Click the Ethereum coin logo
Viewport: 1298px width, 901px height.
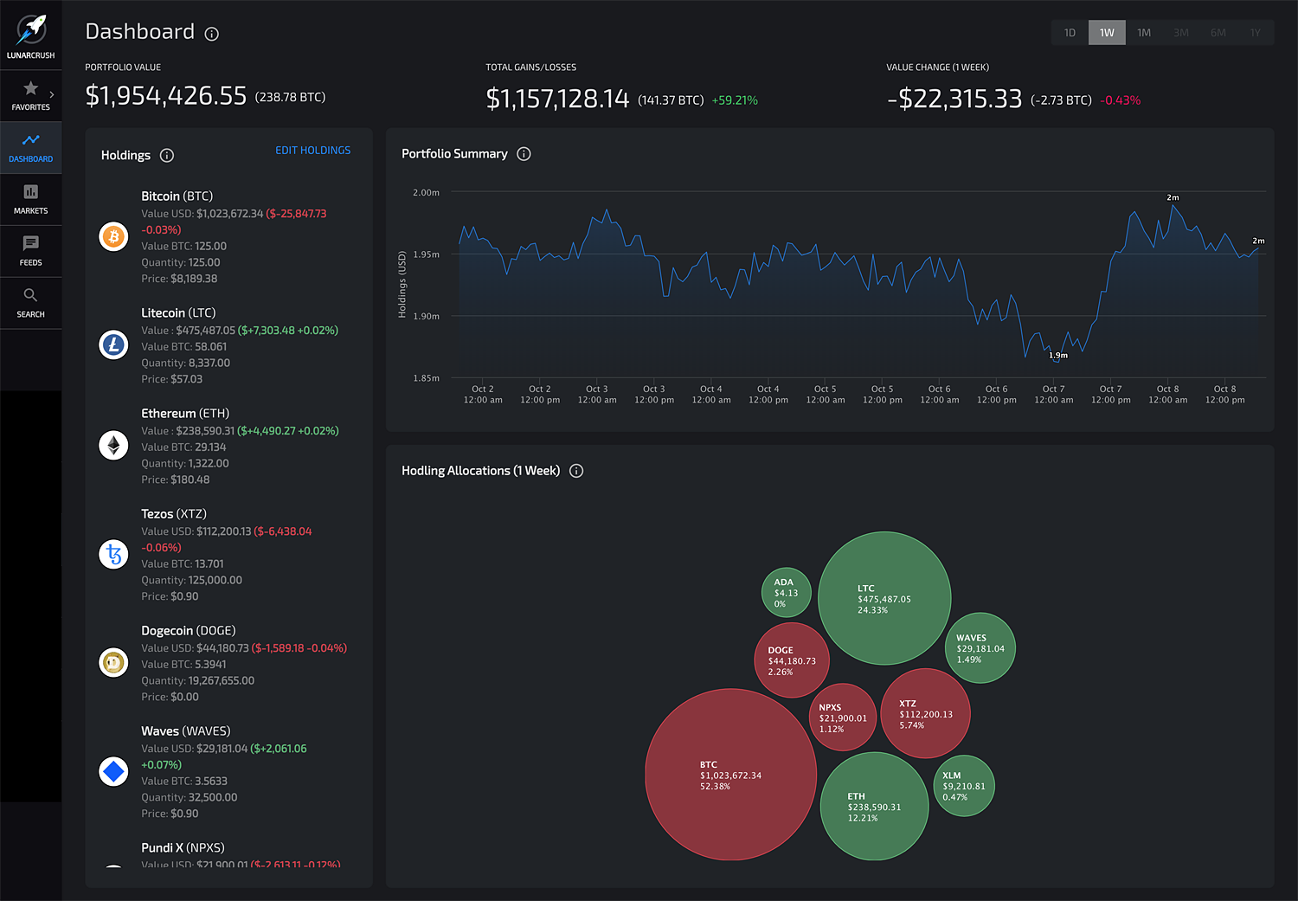coord(113,446)
